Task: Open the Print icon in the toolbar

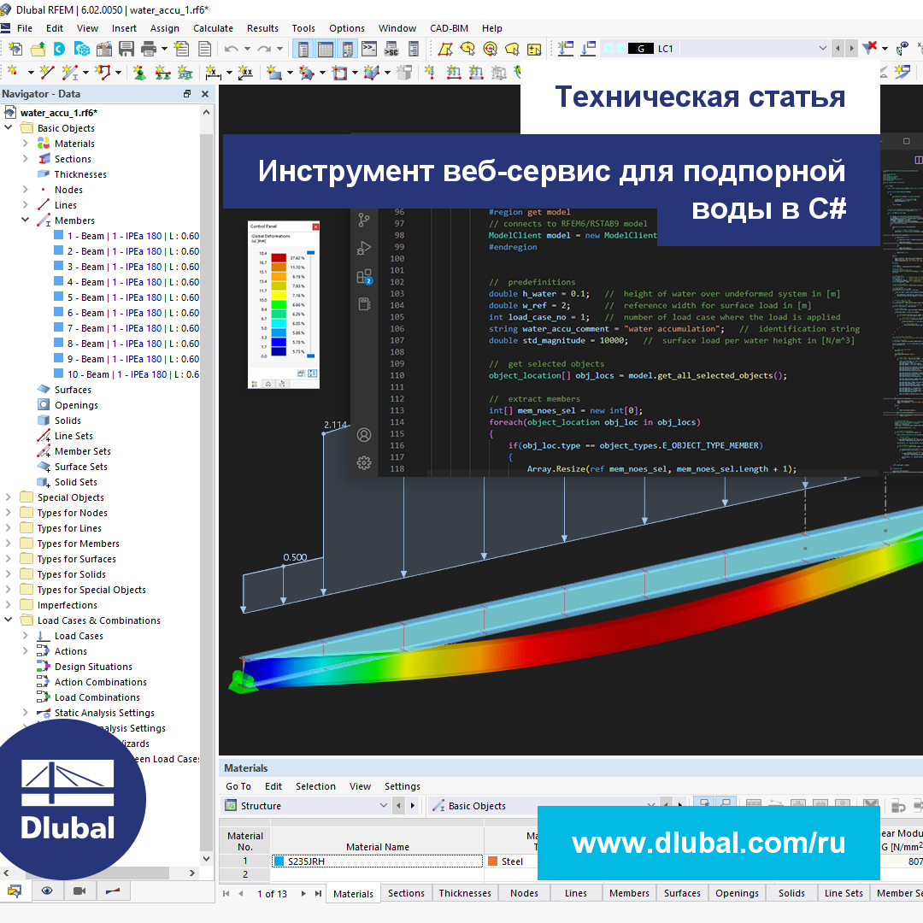Action: pyautogui.click(x=147, y=50)
